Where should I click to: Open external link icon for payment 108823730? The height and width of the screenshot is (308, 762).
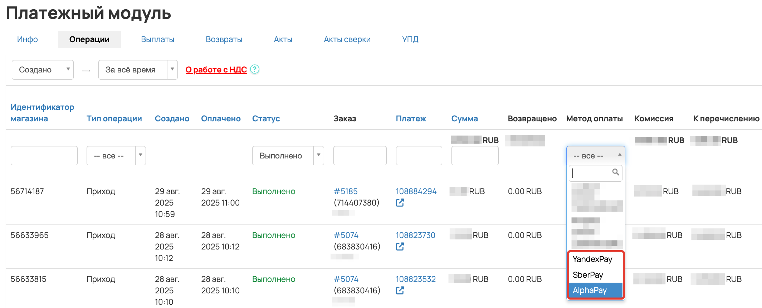[400, 247]
